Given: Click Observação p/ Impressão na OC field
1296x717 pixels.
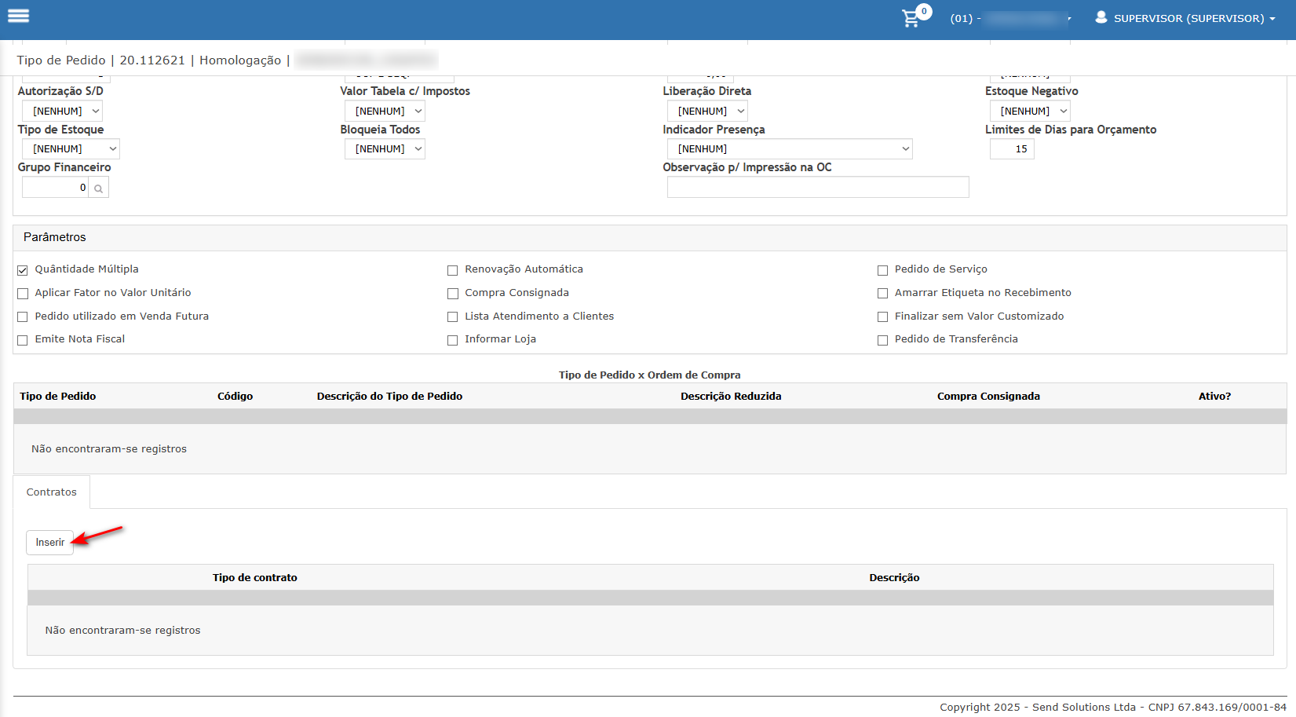Looking at the screenshot, I should [818, 187].
